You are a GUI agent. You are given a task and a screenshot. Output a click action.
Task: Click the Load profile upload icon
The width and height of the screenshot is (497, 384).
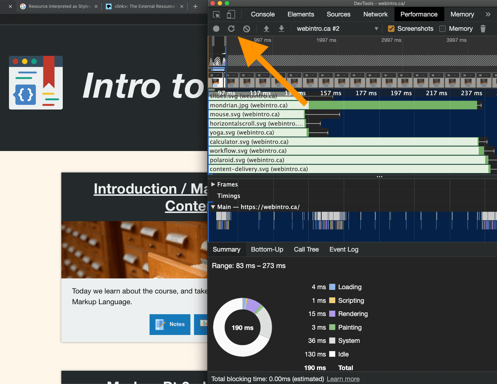point(266,29)
